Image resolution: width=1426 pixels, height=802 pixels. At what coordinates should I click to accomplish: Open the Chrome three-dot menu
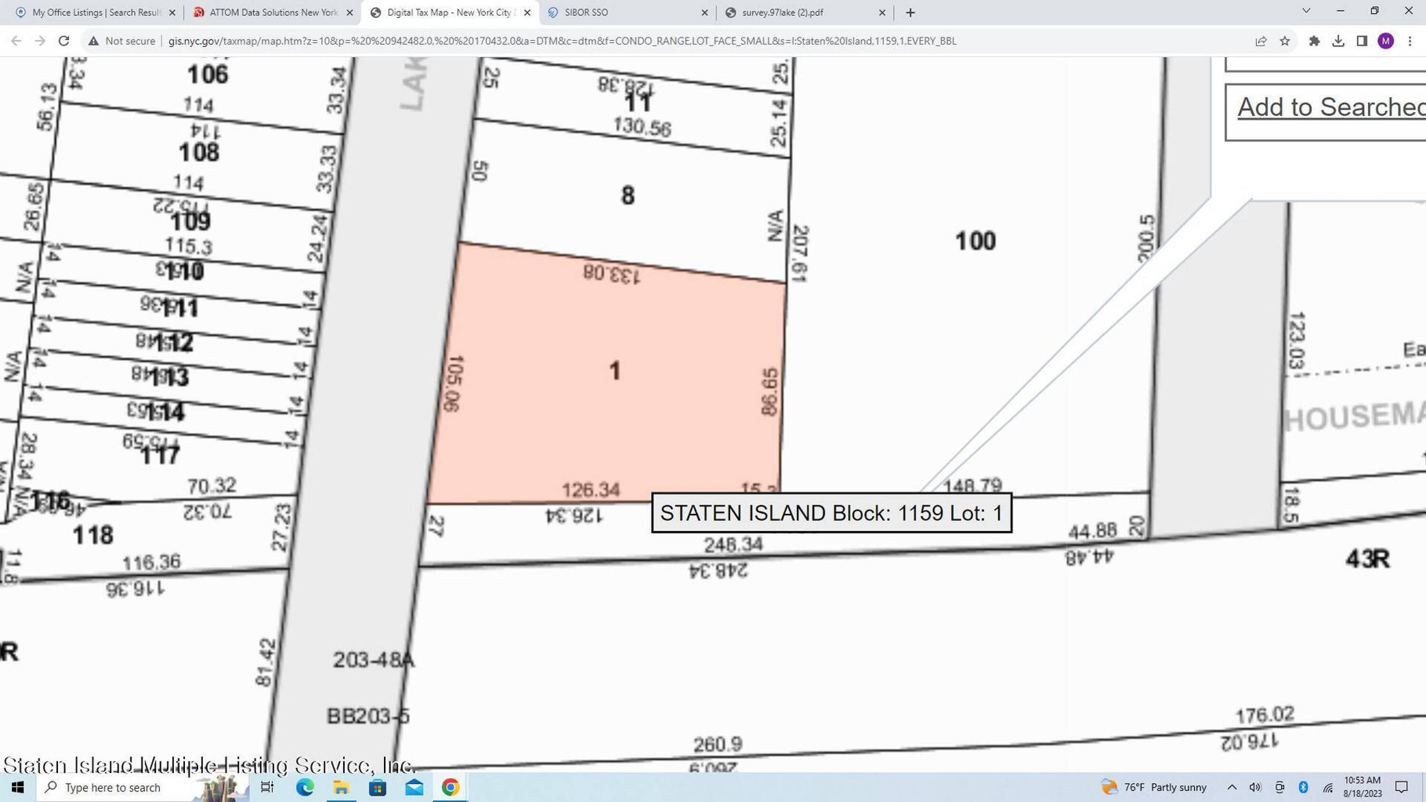(1409, 41)
